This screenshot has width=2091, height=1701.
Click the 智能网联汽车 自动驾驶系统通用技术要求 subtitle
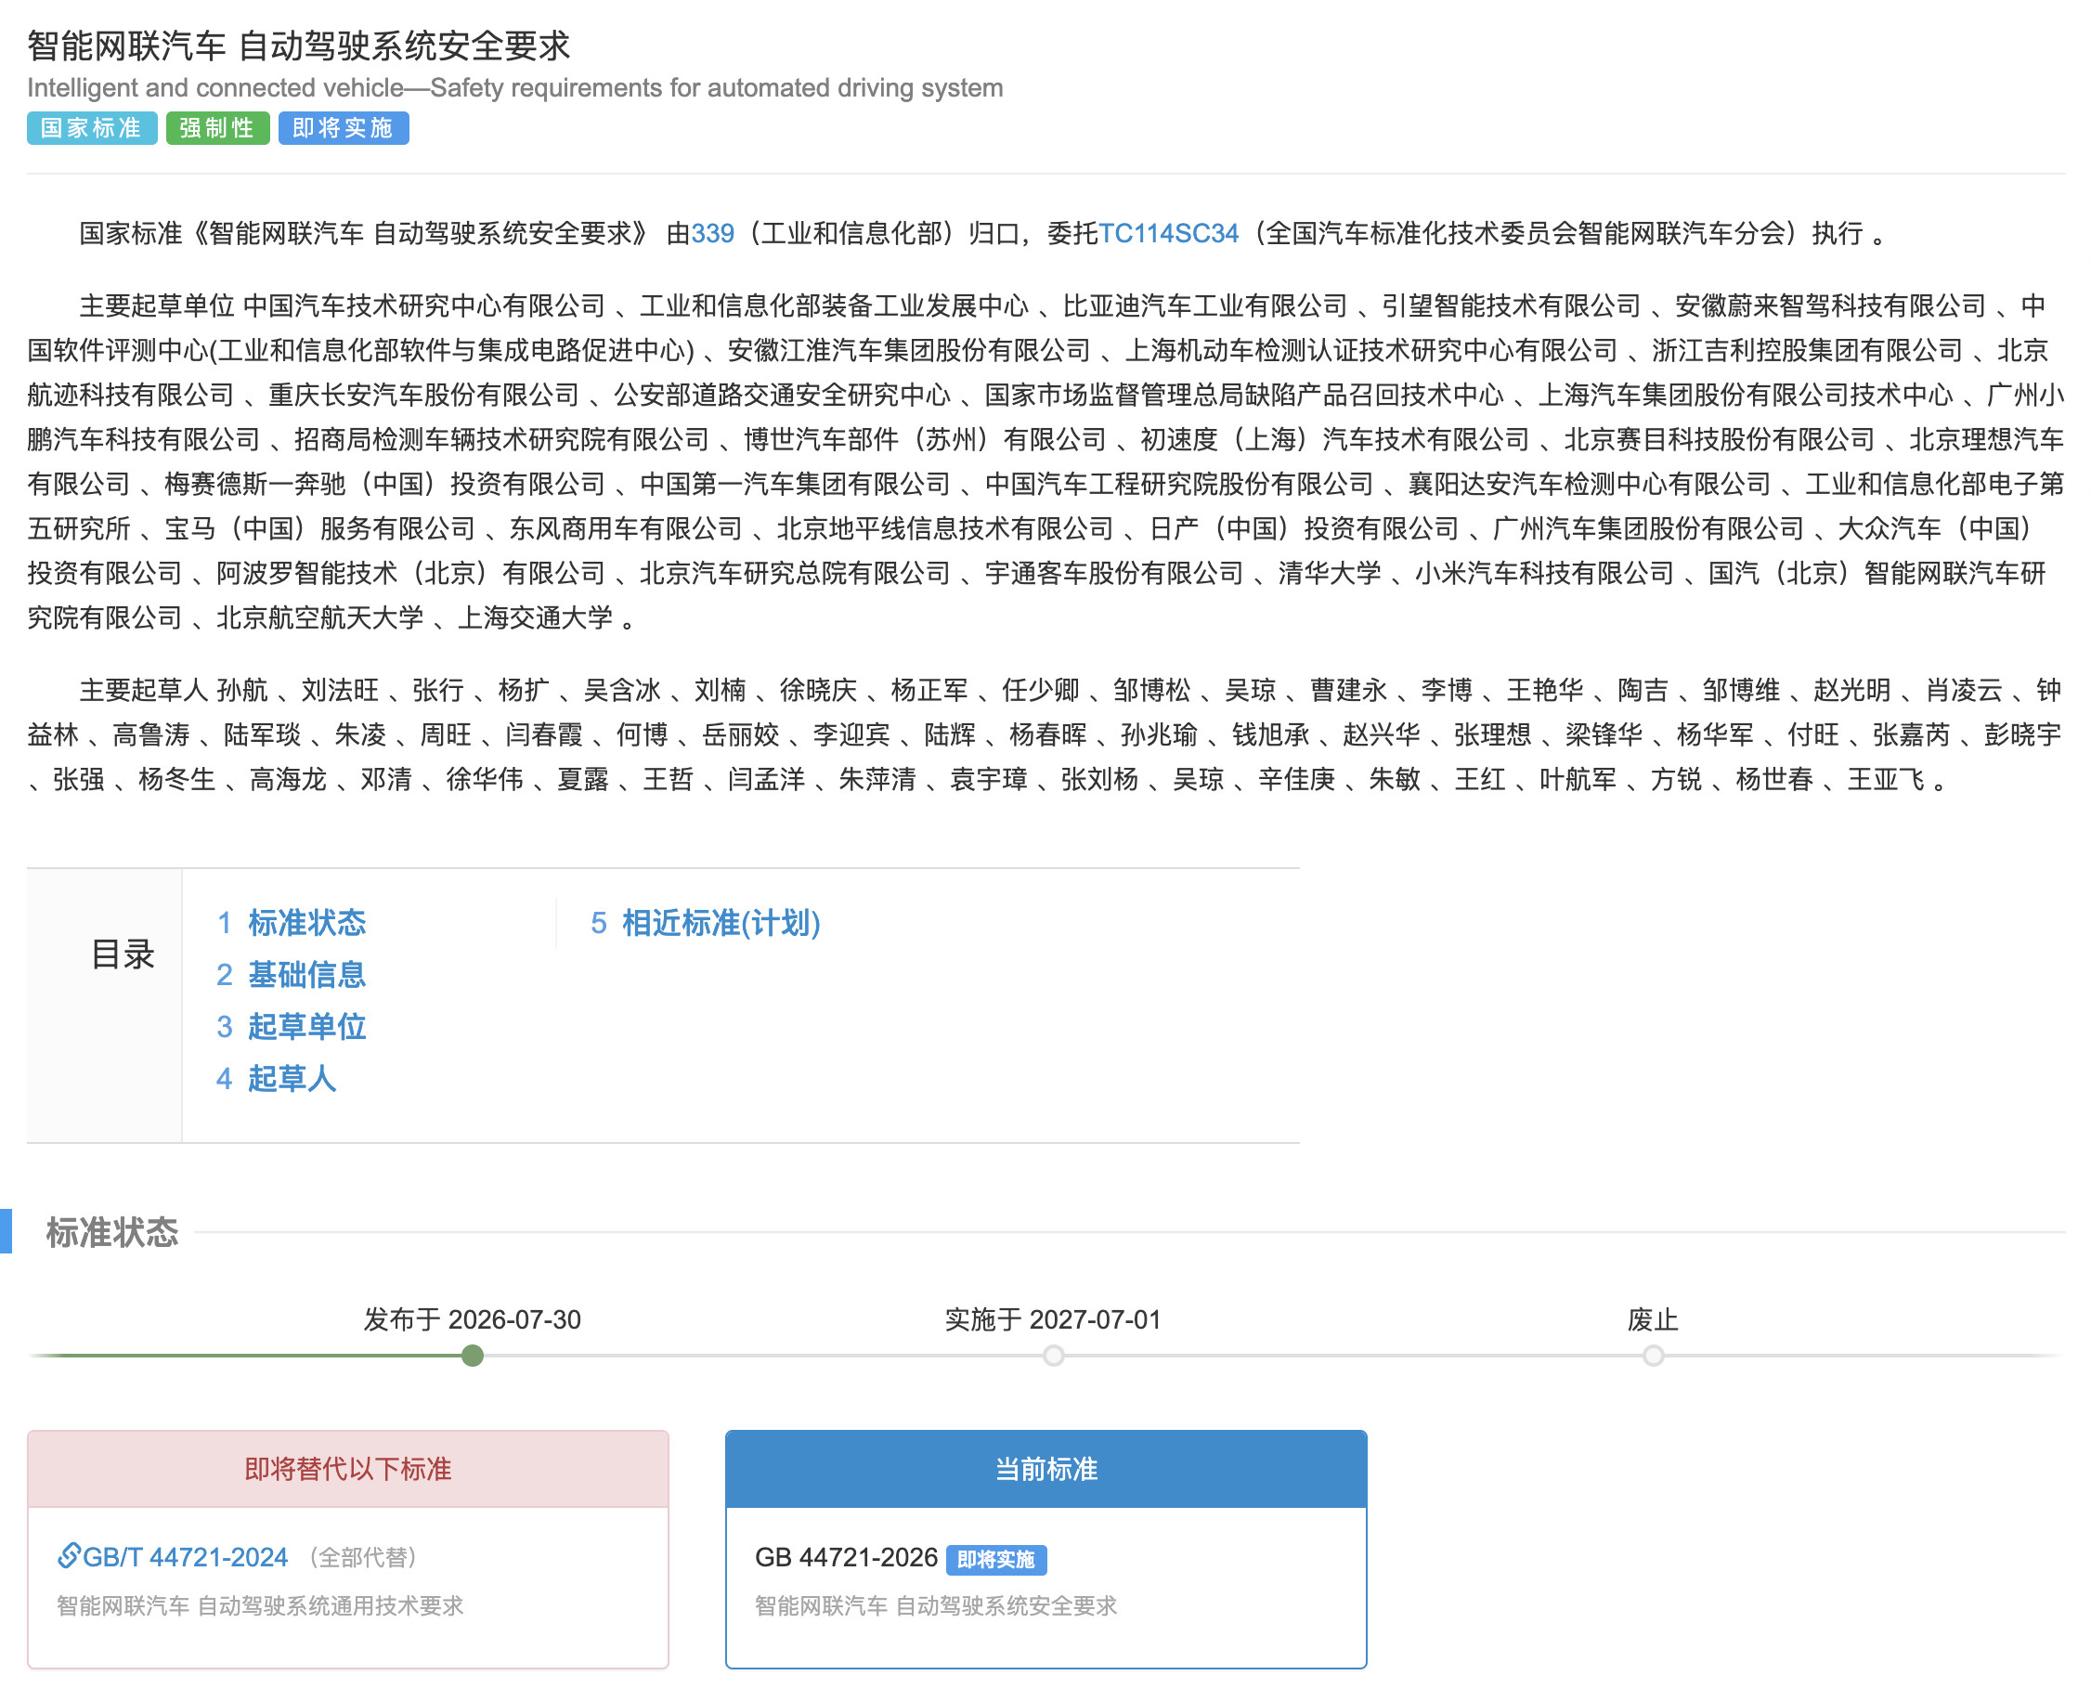pos(260,1606)
